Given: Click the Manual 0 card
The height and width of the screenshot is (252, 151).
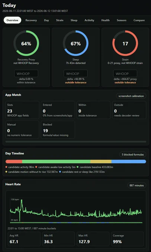Looking at the screenshot, I should [x=22, y=130].
